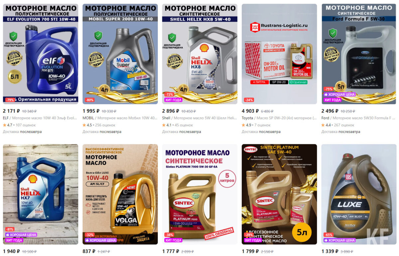Open the MOBIL Моторное масло Мобил 10W 40 link
Image resolution: width=399 pixels, height=256 pixels.
pos(120,118)
